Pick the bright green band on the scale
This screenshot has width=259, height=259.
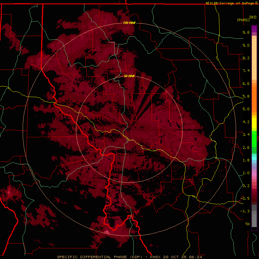(x=254, y=139)
